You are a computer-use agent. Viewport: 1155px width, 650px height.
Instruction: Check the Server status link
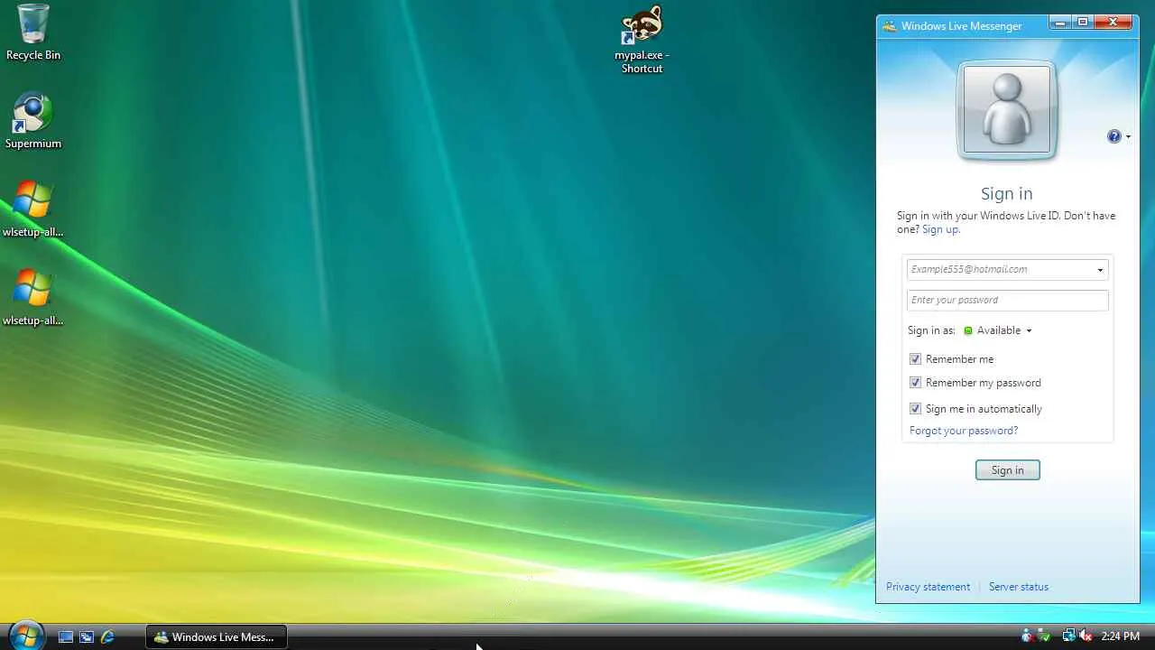pyautogui.click(x=1019, y=587)
